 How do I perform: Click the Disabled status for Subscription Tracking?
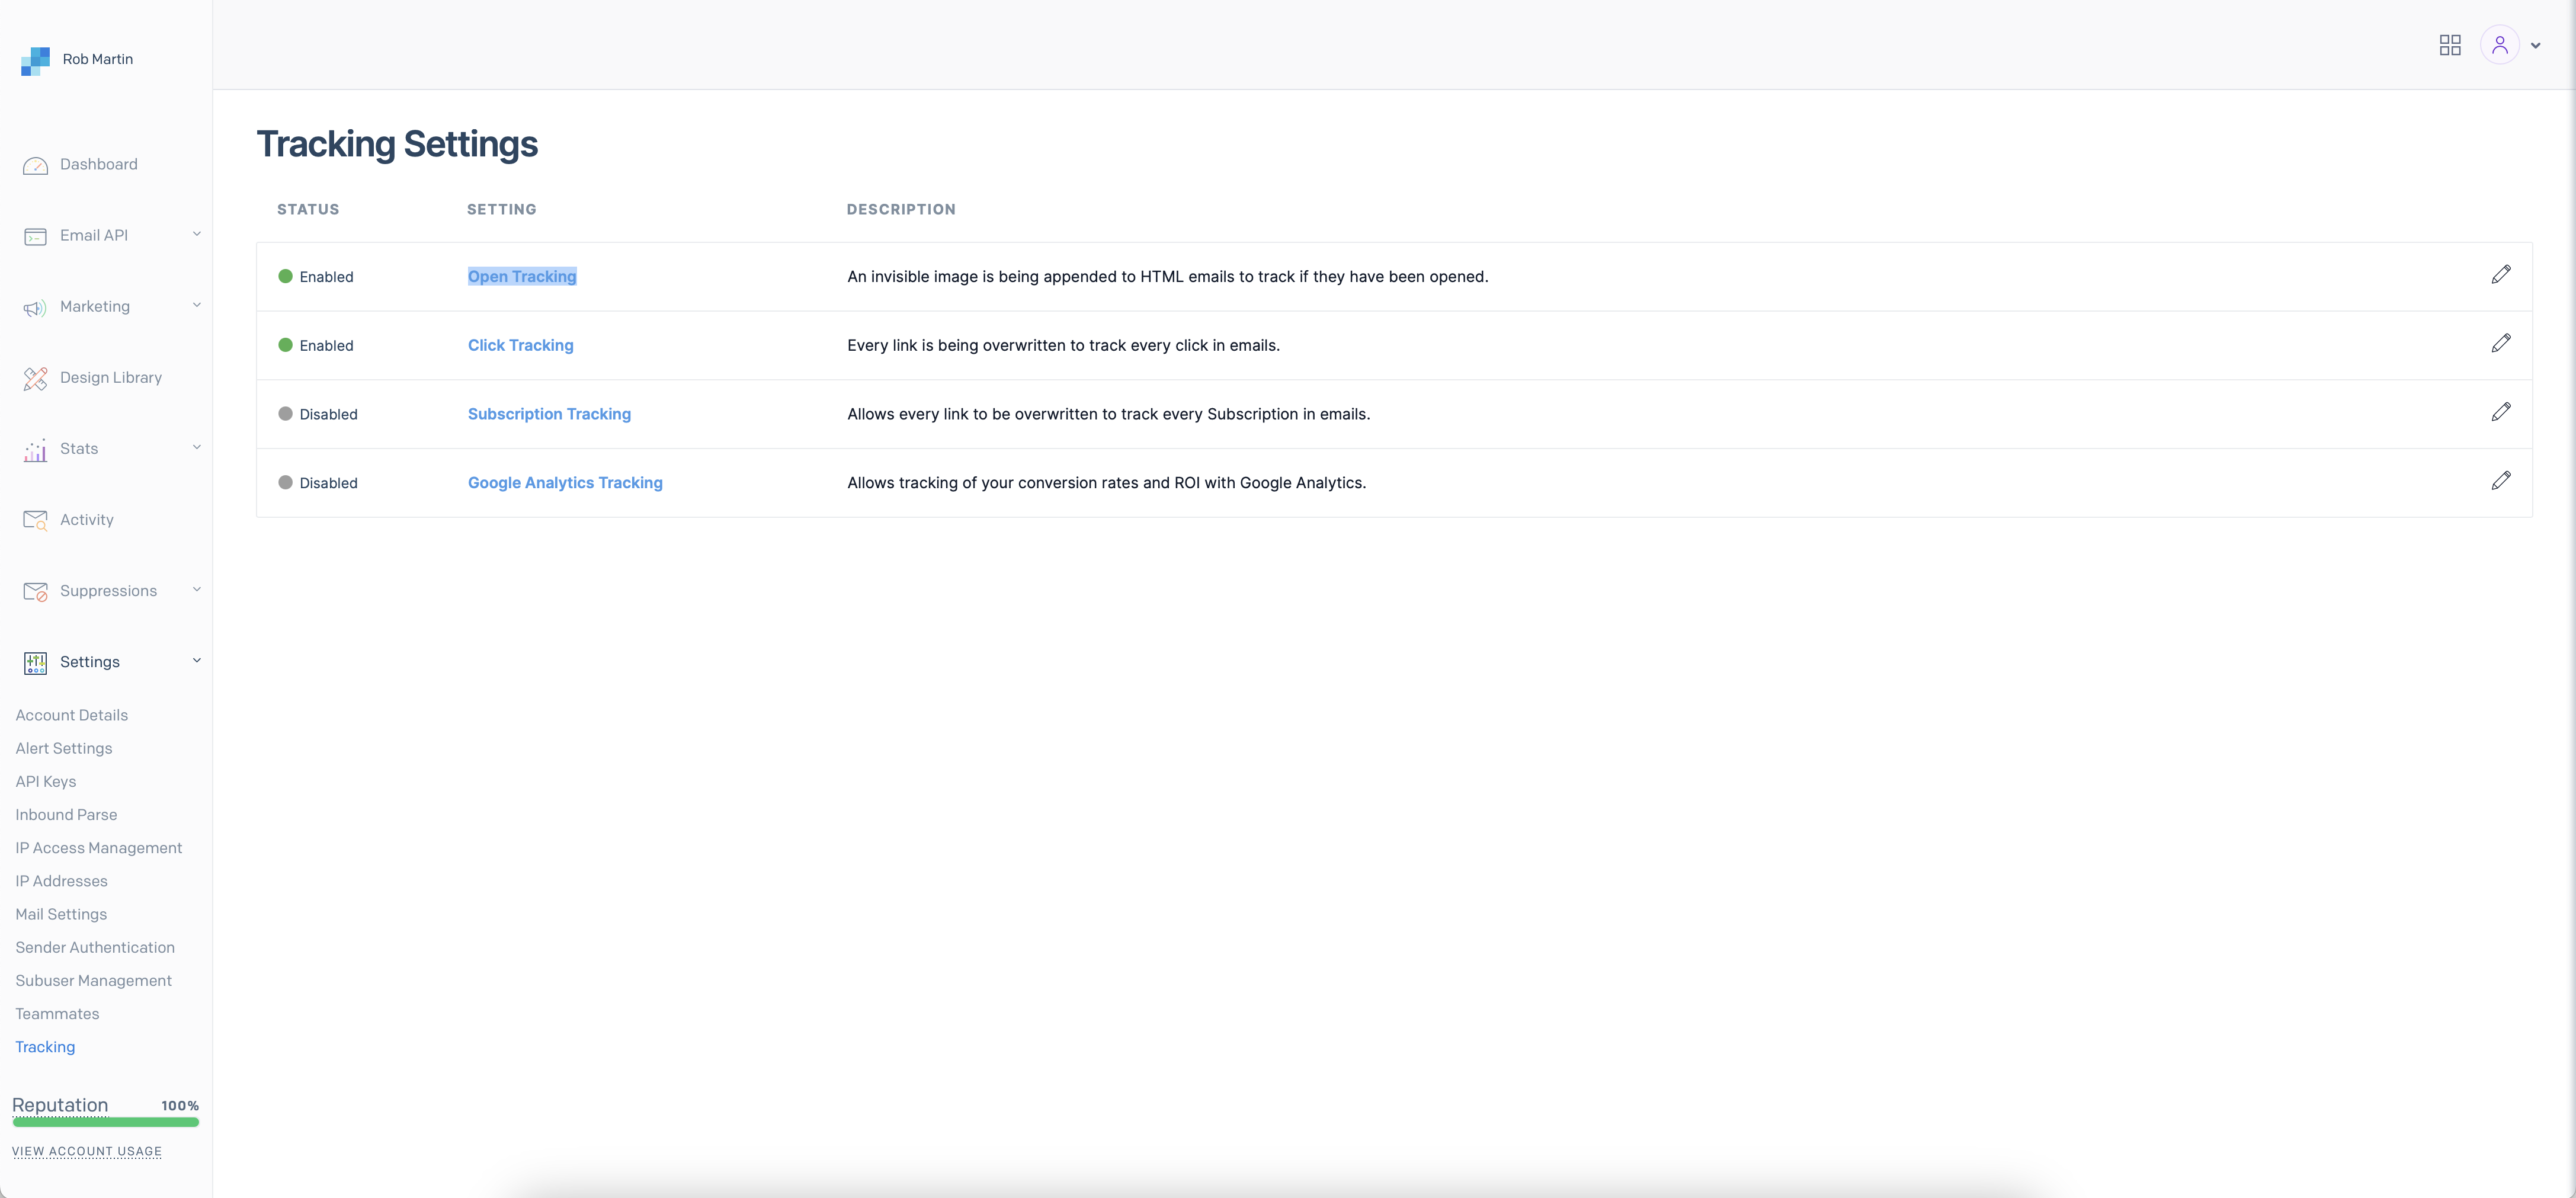(x=318, y=414)
